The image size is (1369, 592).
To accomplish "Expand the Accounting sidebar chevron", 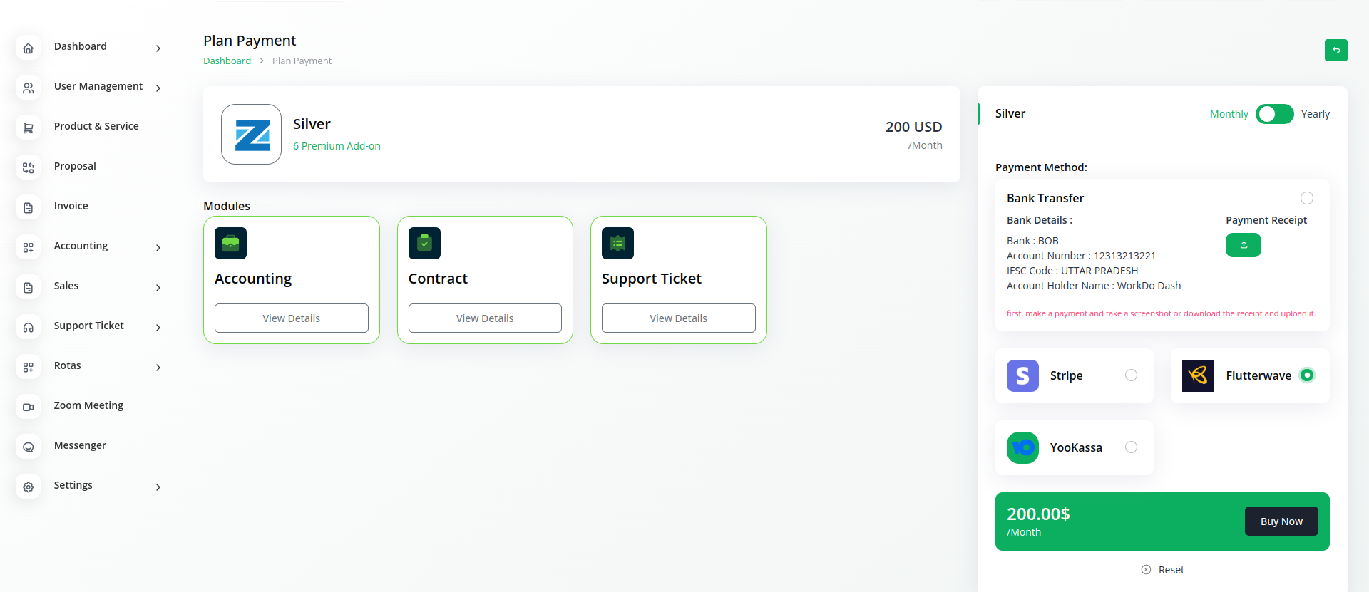I will (158, 248).
